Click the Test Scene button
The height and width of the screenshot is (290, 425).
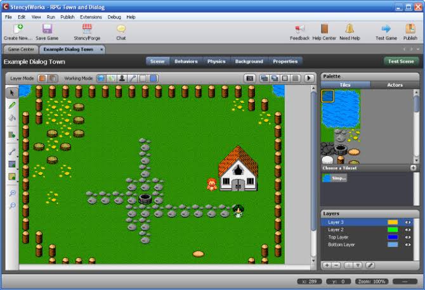coord(401,61)
